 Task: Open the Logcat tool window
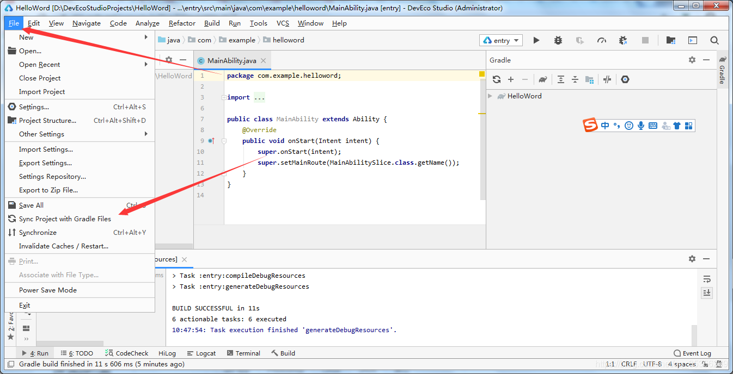pos(201,353)
